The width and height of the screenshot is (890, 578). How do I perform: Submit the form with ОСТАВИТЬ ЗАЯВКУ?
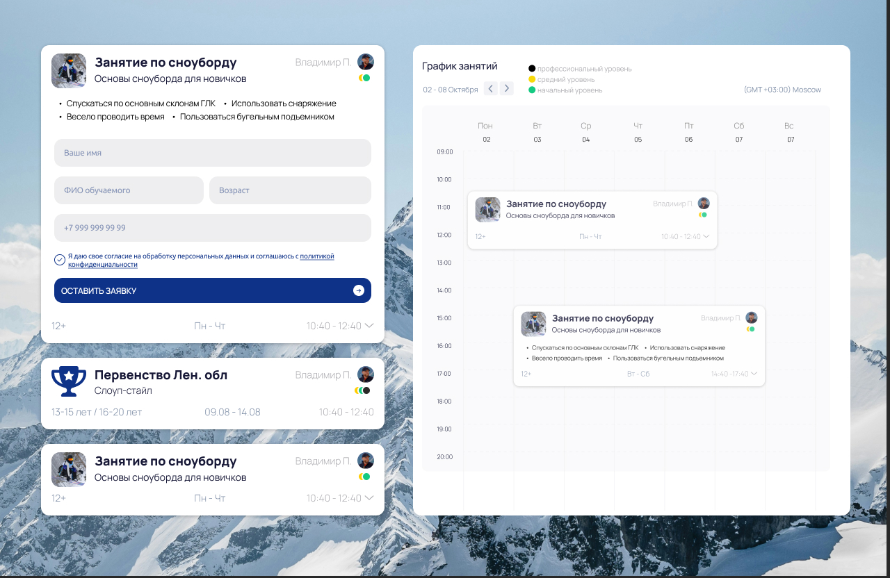213,290
